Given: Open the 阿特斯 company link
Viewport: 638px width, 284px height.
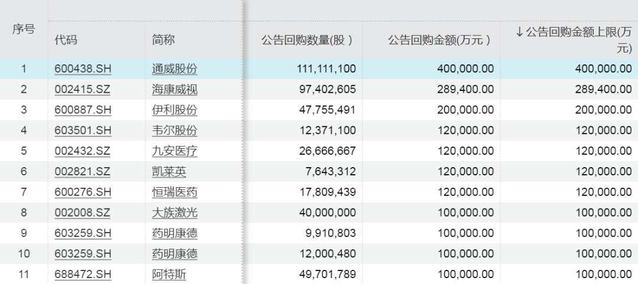Looking at the screenshot, I should (x=169, y=274).
